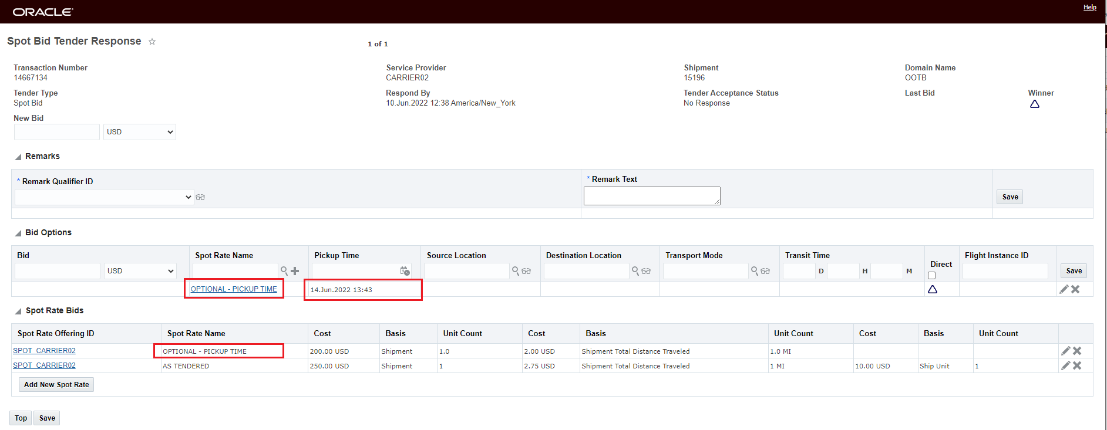Focus the Flight Instance ID field
This screenshot has height=430, width=1107.
pyautogui.click(x=1005, y=271)
